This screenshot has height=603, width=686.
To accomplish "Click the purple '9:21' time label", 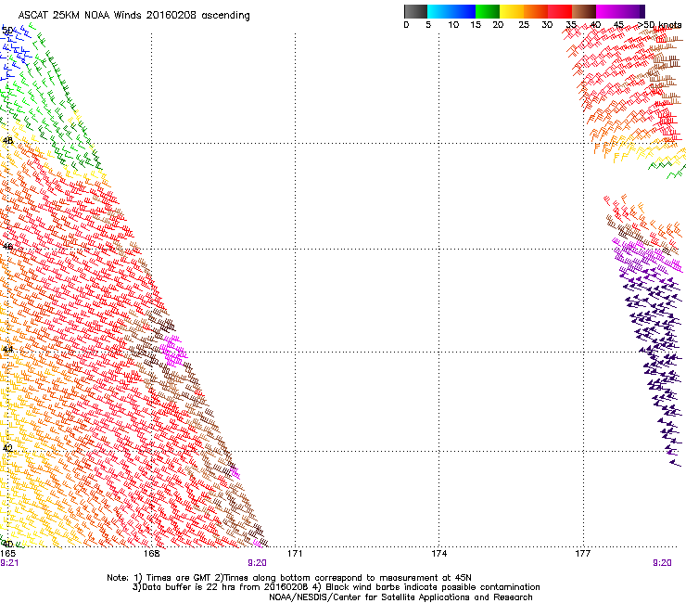I will pos(9,563).
